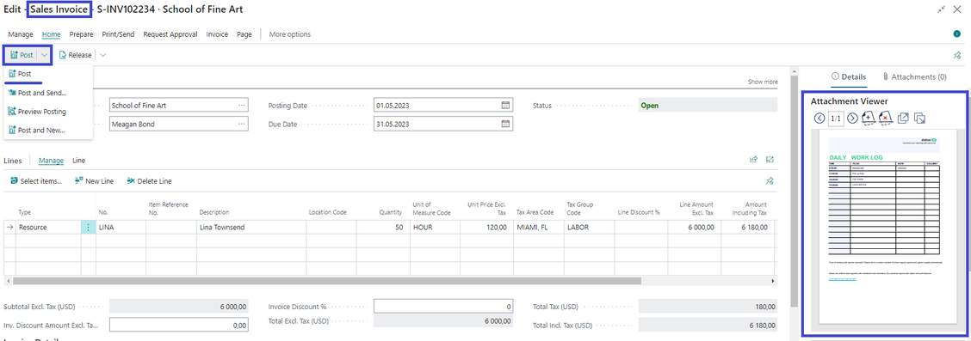Click the Show more link

click(763, 82)
